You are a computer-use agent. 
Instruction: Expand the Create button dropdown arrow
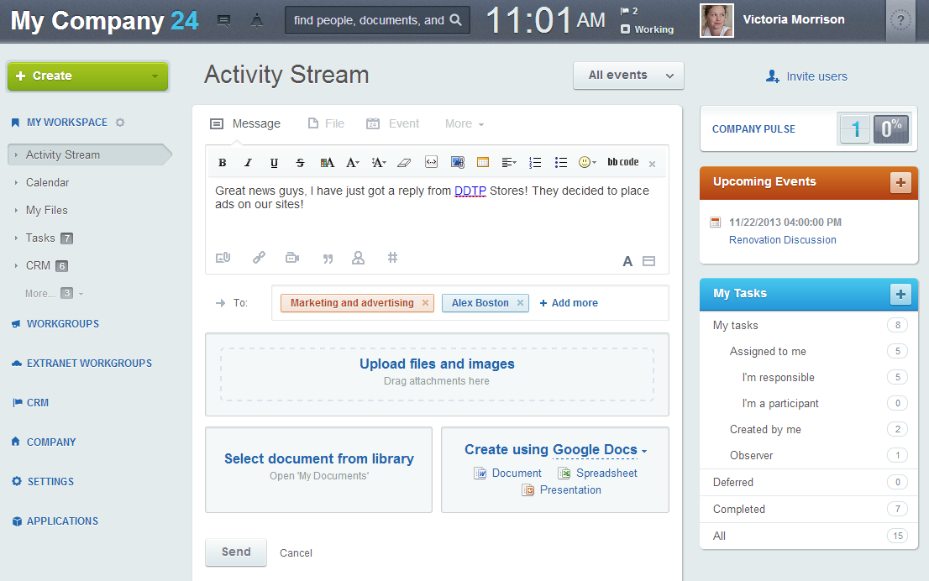click(155, 76)
